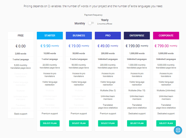
Task: Click Dedicated support in Enterprise column
Action: (137, 113)
